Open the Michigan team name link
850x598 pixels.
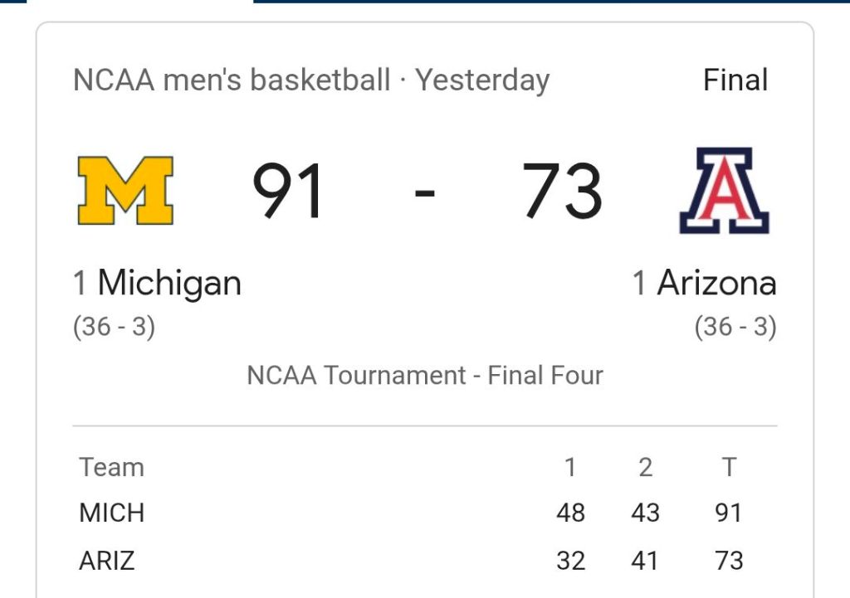coord(169,284)
